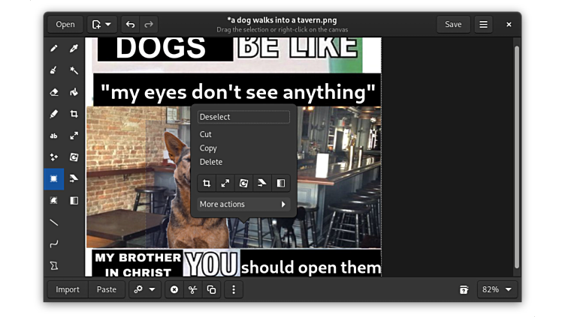Click the Rotate icon in the context menu

[x=243, y=183]
